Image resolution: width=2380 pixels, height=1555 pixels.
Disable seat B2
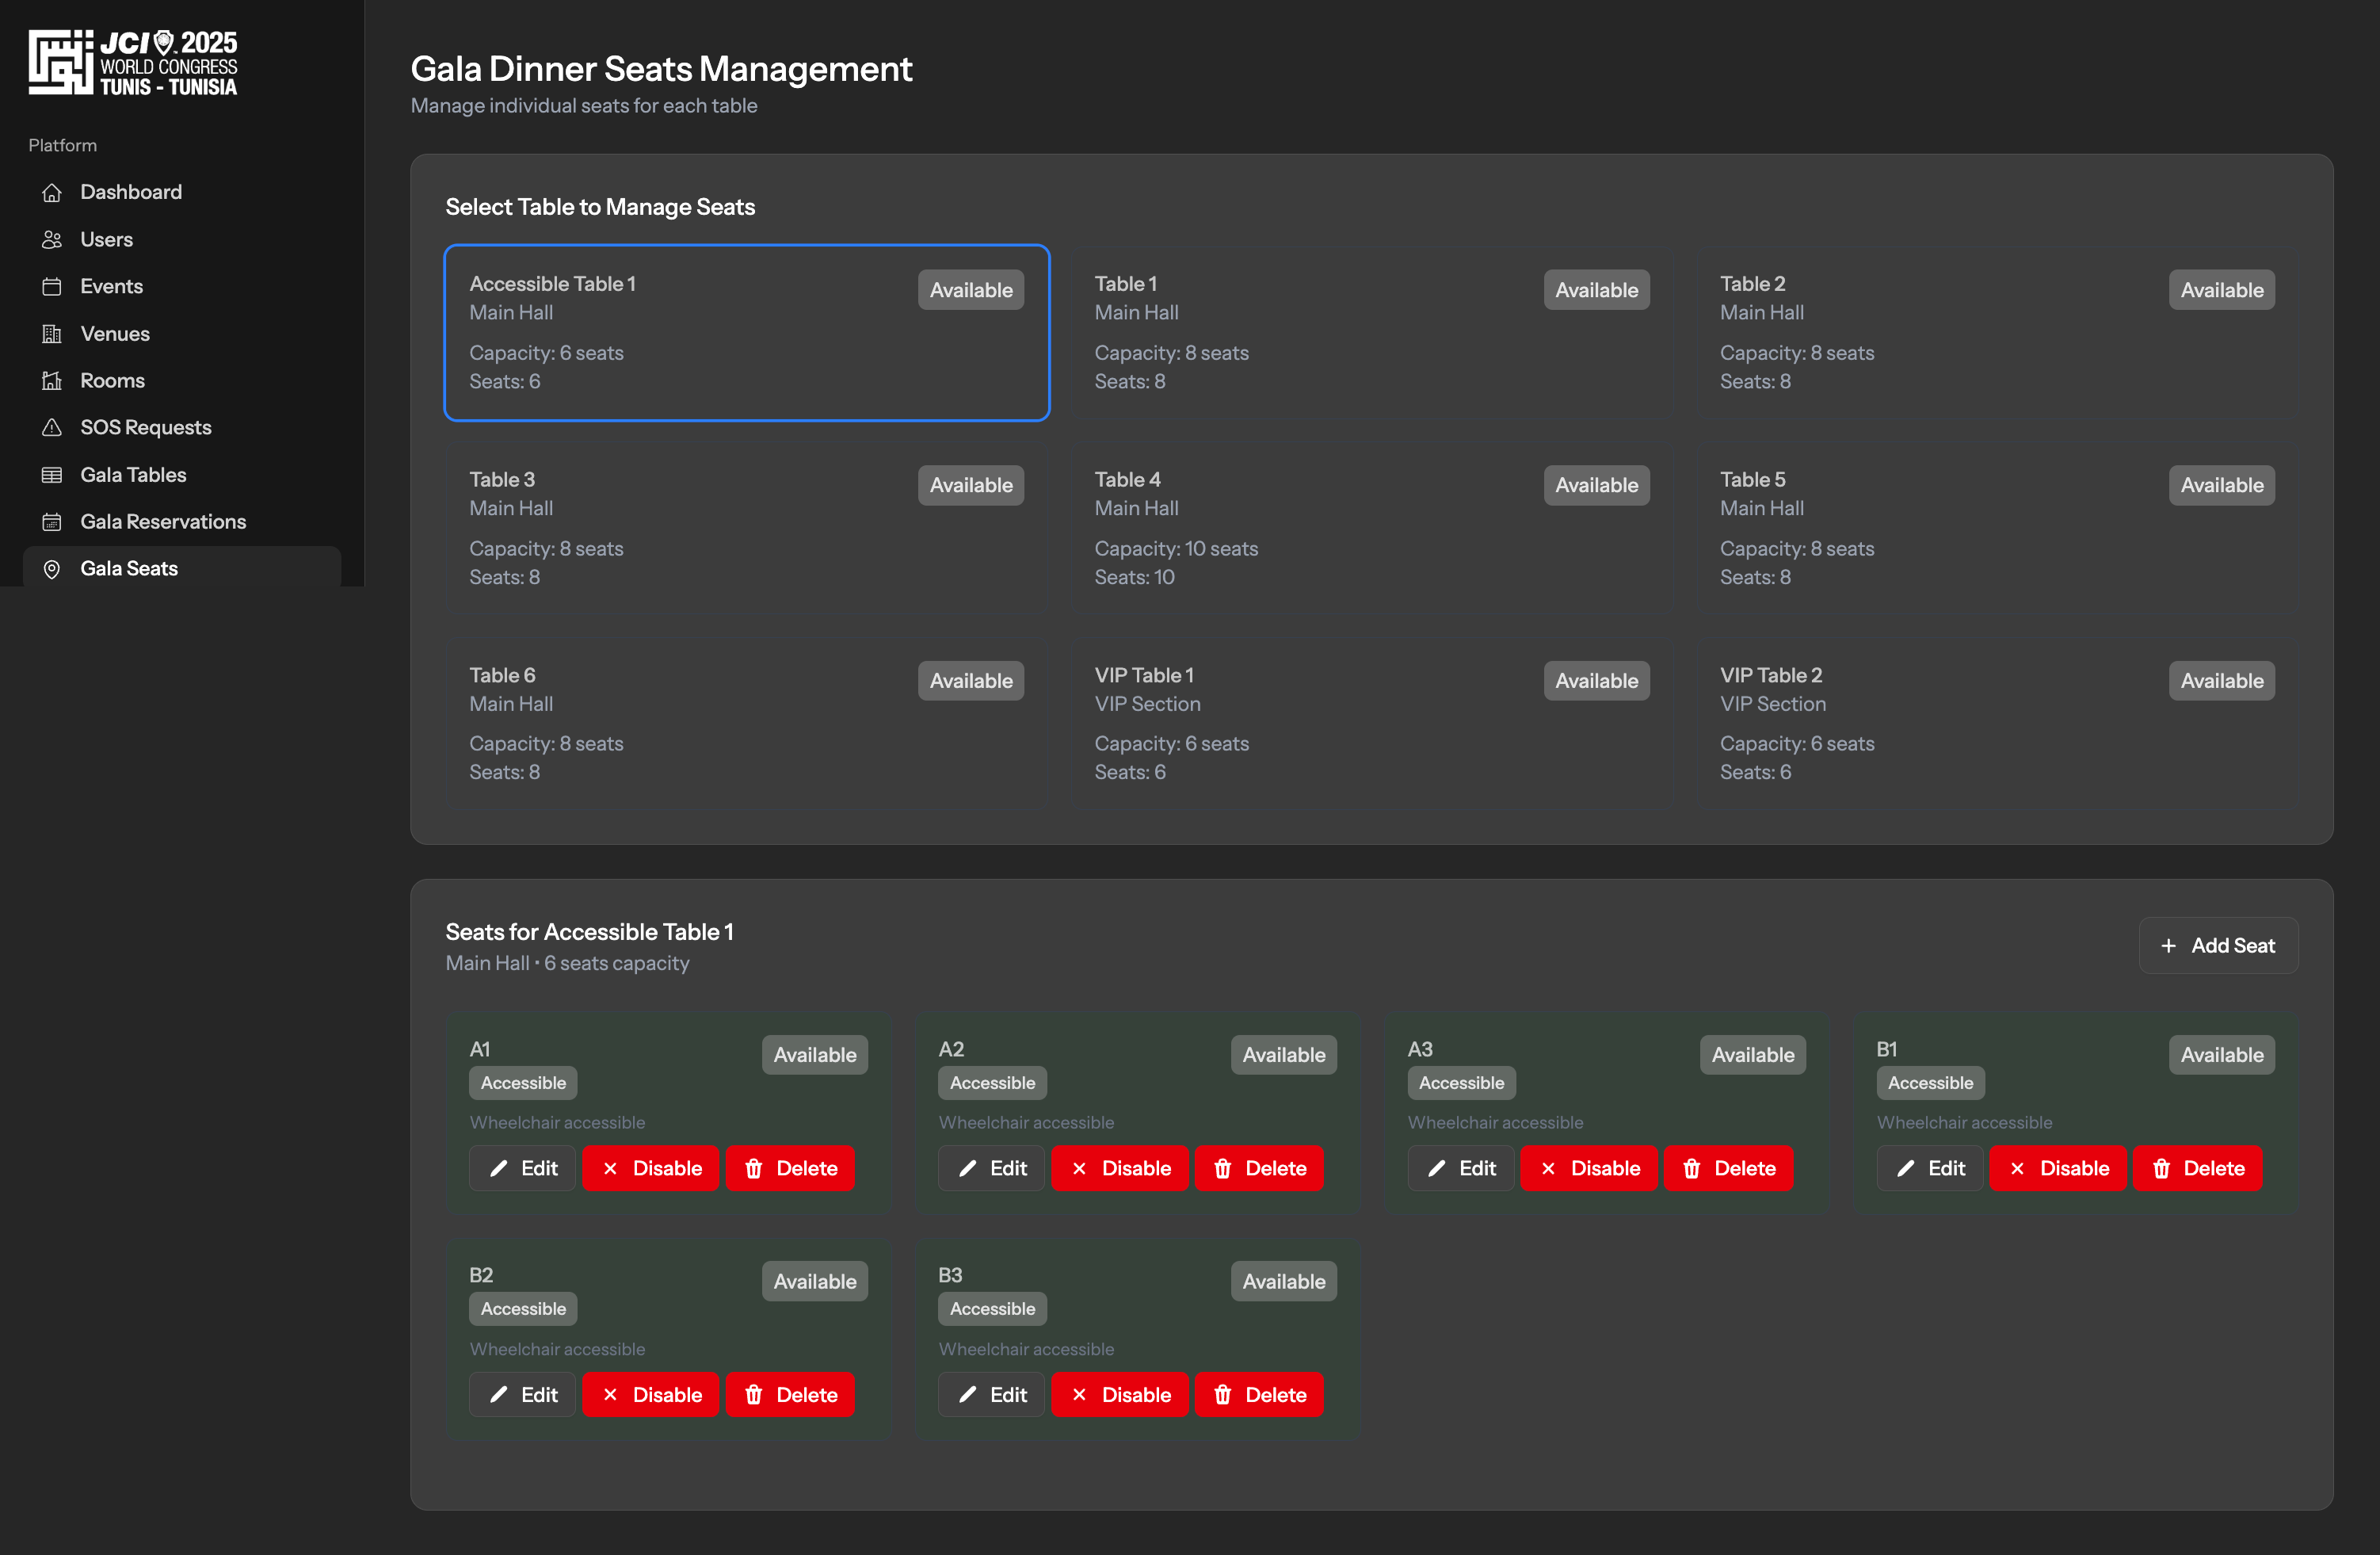pyautogui.click(x=650, y=1394)
